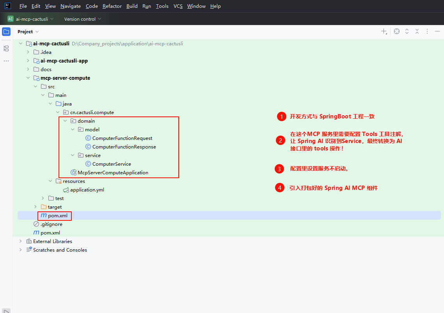Collapse the mcp-server-compute module
Image resolution: width=444 pixels, height=313 pixels.
[28, 78]
